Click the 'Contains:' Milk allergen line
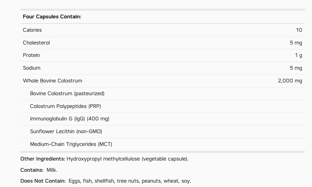 tap(39, 170)
